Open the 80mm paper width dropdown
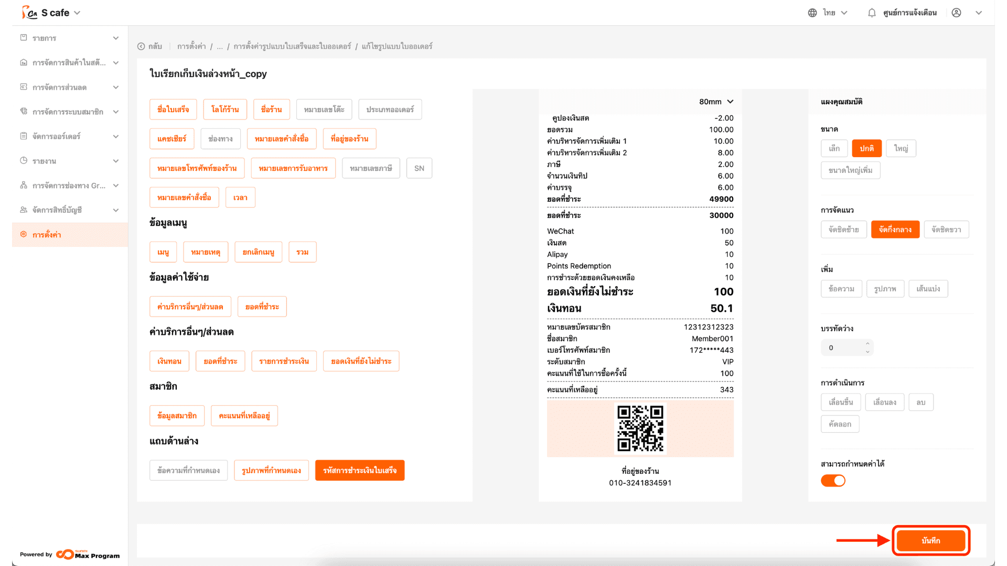This screenshot has height=566, width=1007. pos(716,102)
